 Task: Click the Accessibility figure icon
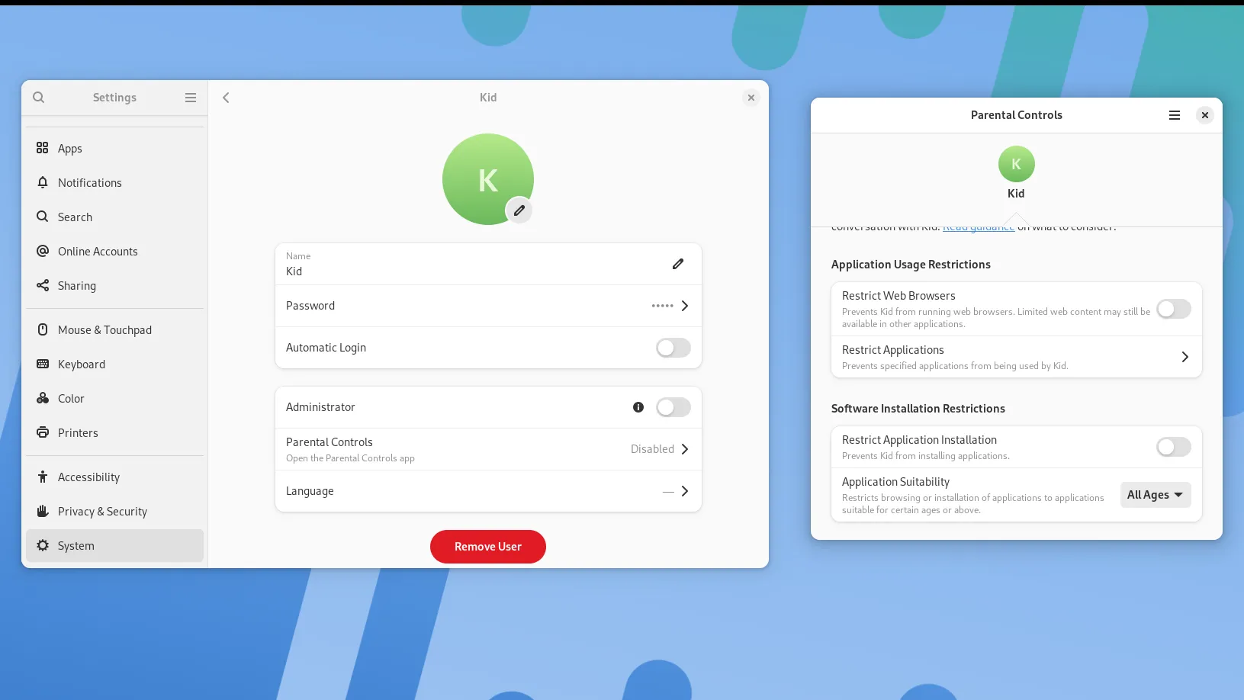click(x=43, y=477)
